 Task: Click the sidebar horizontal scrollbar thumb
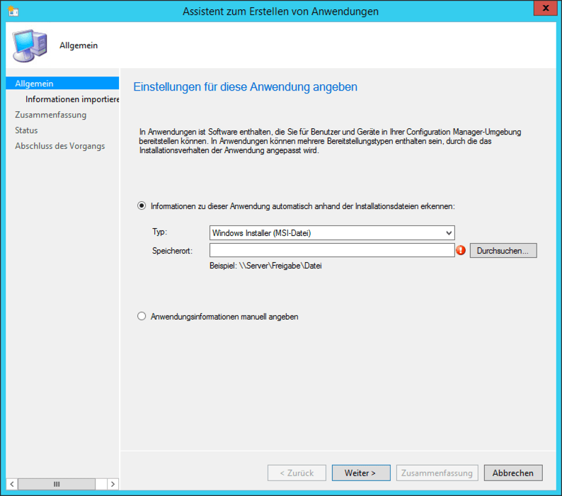pyautogui.click(x=57, y=484)
